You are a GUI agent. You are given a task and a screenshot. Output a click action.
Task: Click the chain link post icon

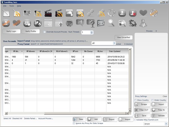(x=90, y=13)
